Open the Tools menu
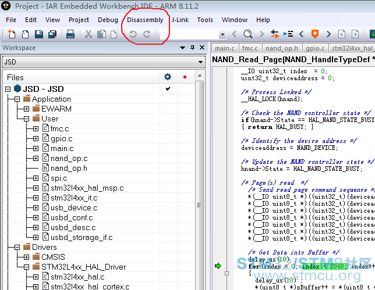 point(205,20)
